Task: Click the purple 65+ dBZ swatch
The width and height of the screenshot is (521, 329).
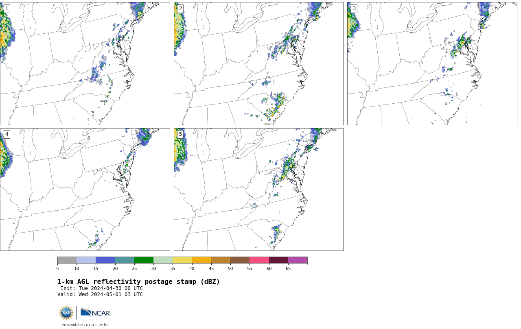Action: pyautogui.click(x=298, y=260)
